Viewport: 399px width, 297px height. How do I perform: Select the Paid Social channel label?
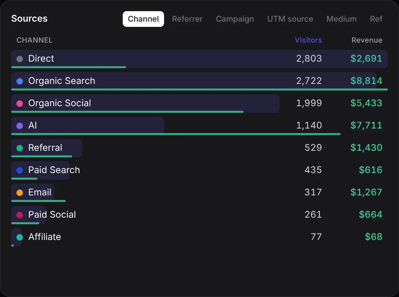pyautogui.click(x=52, y=215)
